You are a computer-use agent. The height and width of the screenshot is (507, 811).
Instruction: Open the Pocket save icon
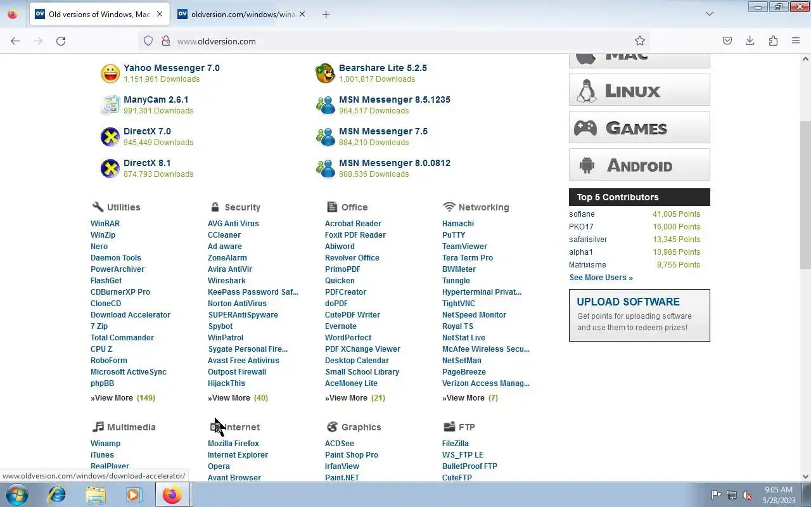727,41
